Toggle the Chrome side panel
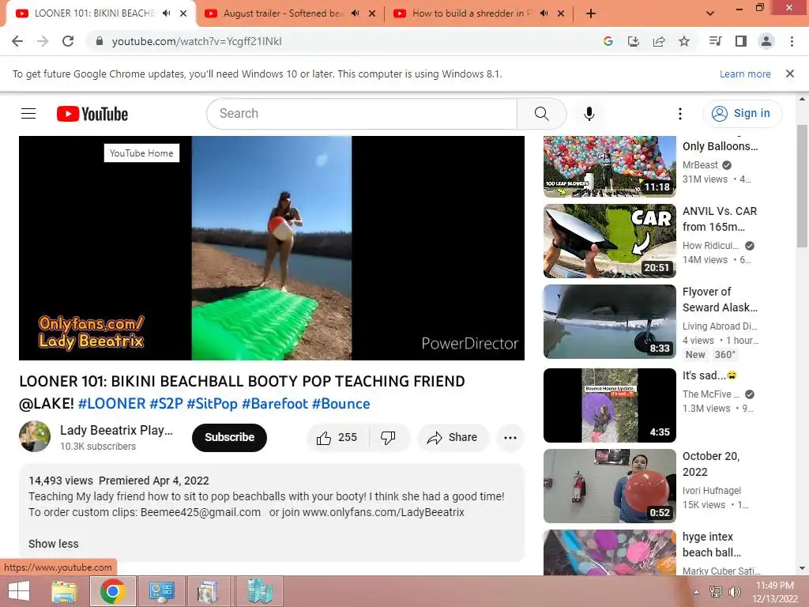Viewport: 809px width, 607px height. coord(741,41)
